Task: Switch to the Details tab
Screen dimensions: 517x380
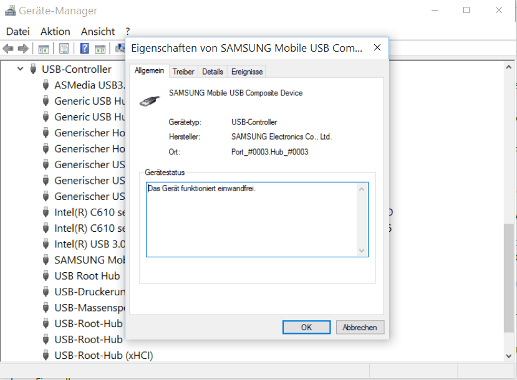Action: 213,72
